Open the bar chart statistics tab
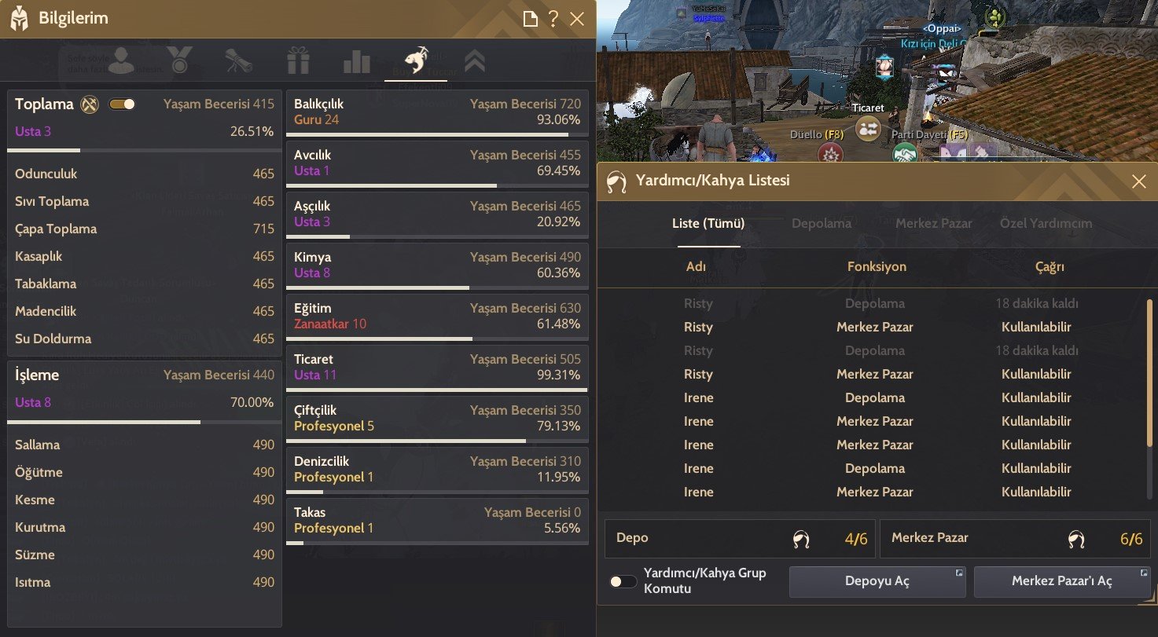The height and width of the screenshot is (637, 1158). [x=357, y=60]
